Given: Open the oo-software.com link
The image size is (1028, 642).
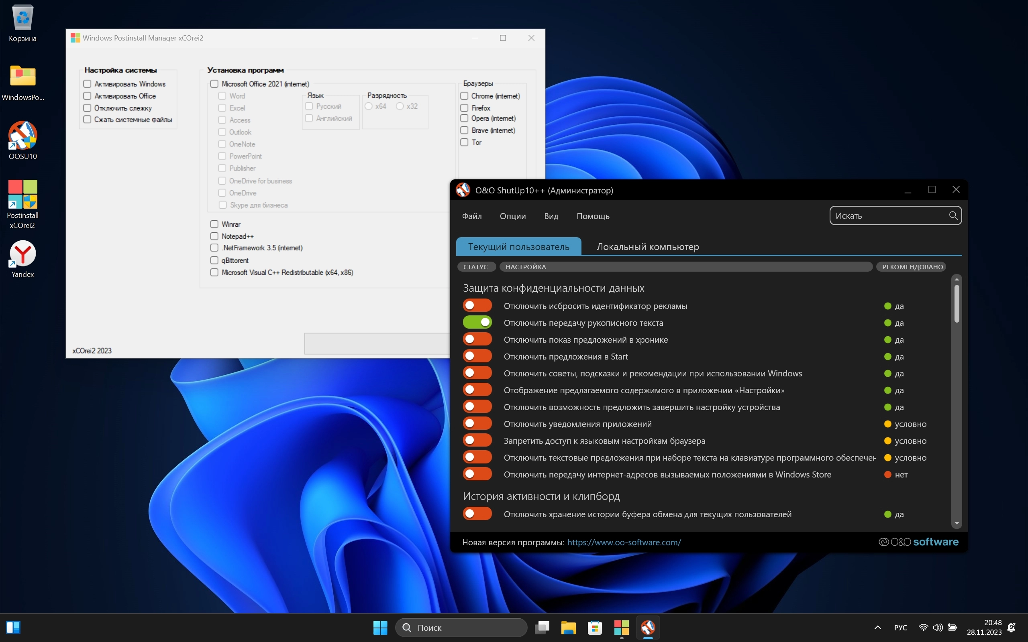Looking at the screenshot, I should [x=624, y=542].
